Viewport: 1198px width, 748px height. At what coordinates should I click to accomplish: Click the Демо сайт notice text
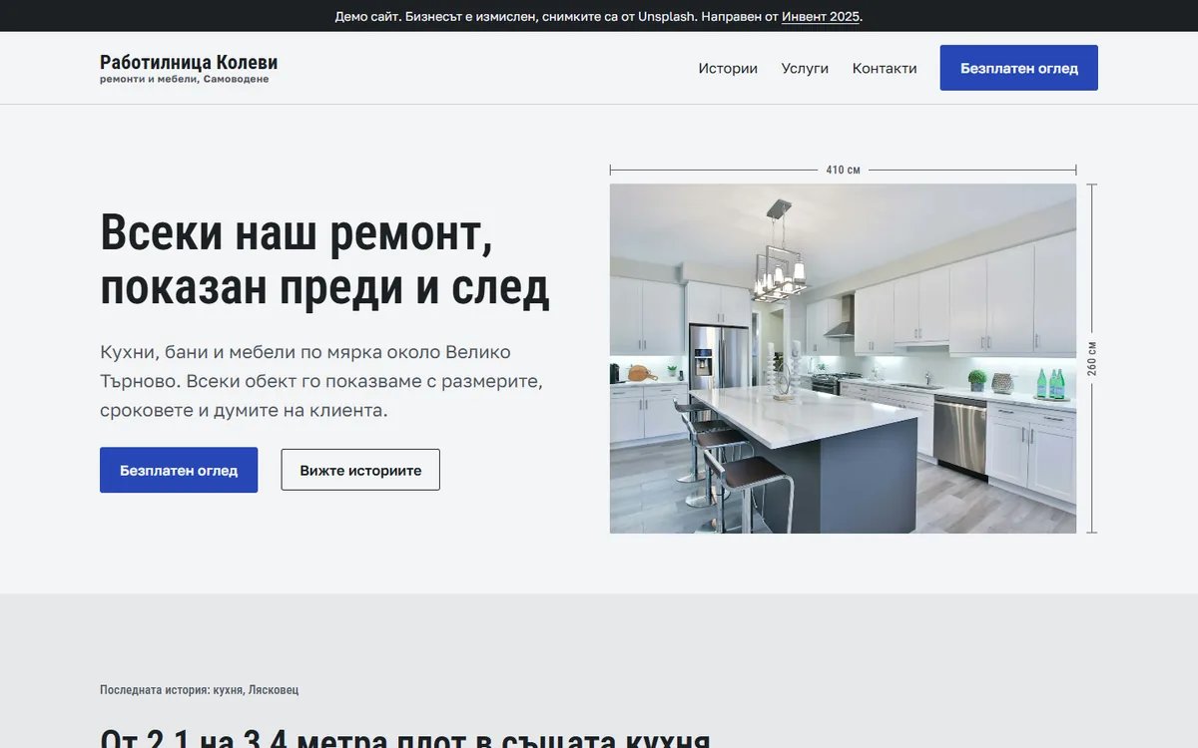click(599, 16)
